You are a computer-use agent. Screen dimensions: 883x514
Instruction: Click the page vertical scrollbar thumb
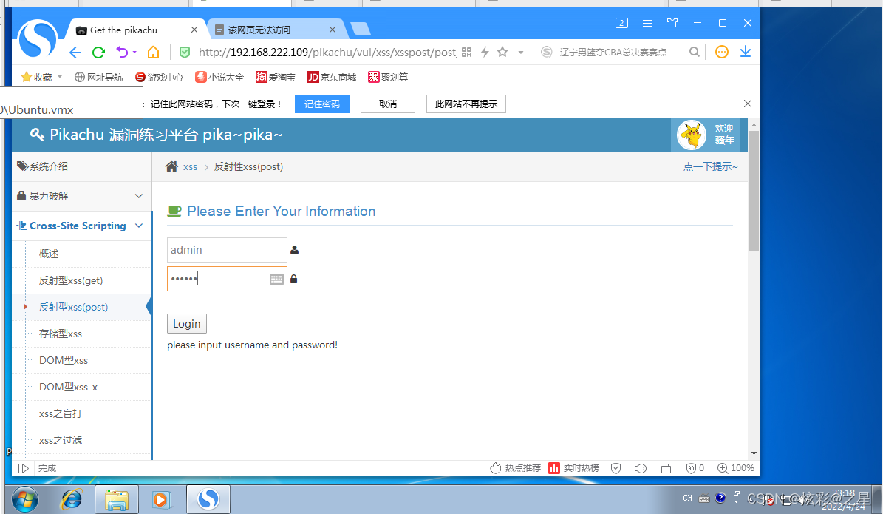pyautogui.click(x=754, y=191)
